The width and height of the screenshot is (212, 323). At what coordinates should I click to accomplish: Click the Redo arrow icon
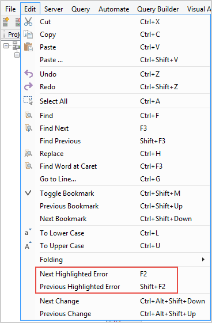pyautogui.click(x=28, y=86)
